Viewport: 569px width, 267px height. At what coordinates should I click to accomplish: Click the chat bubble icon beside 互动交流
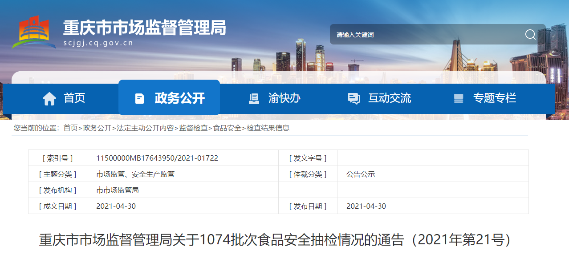pyautogui.click(x=354, y=98)
